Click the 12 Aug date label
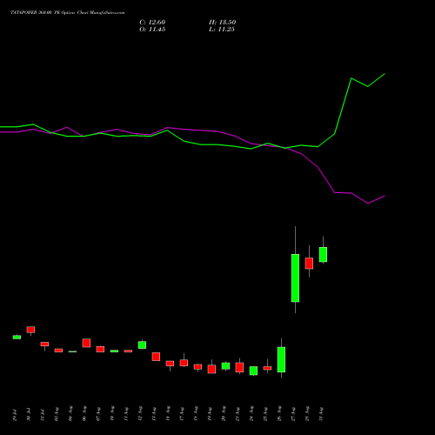Viewport: 435px width, 435px height. pos(140,414)
